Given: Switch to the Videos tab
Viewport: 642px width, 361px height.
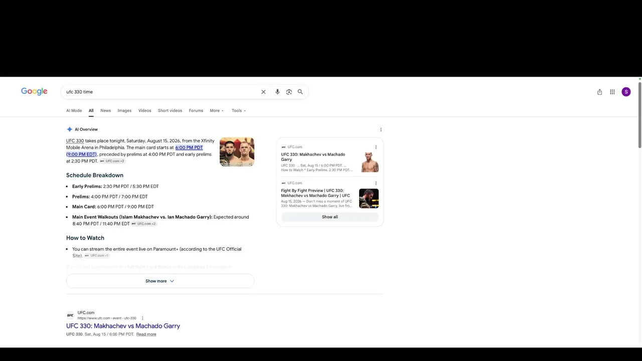Looking at the screenshot, I should 144,110.
